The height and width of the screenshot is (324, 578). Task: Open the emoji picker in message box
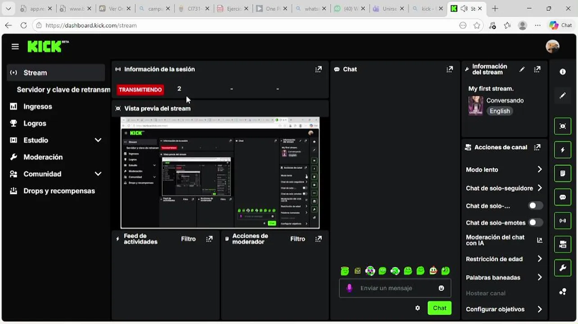[x=441, y=288]
